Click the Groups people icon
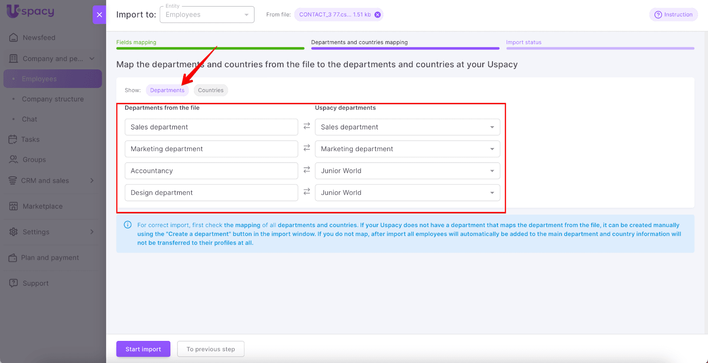The width and height of the screenshot is (708, 363). point(14,159)
